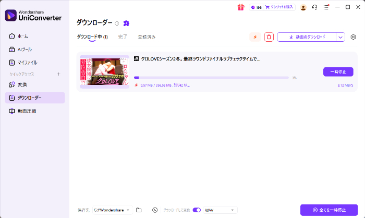Switch to the ダウンロード中 (1) tab

tap(92, 37)
